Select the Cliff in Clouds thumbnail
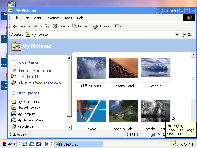Viewport: 197px width, 148px height. tap(91, 68)
